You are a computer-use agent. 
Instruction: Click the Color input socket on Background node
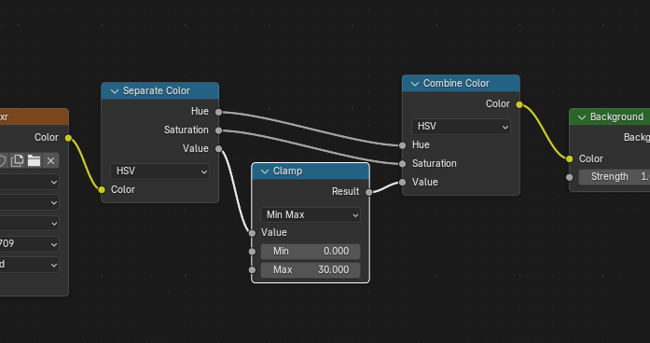570,158
